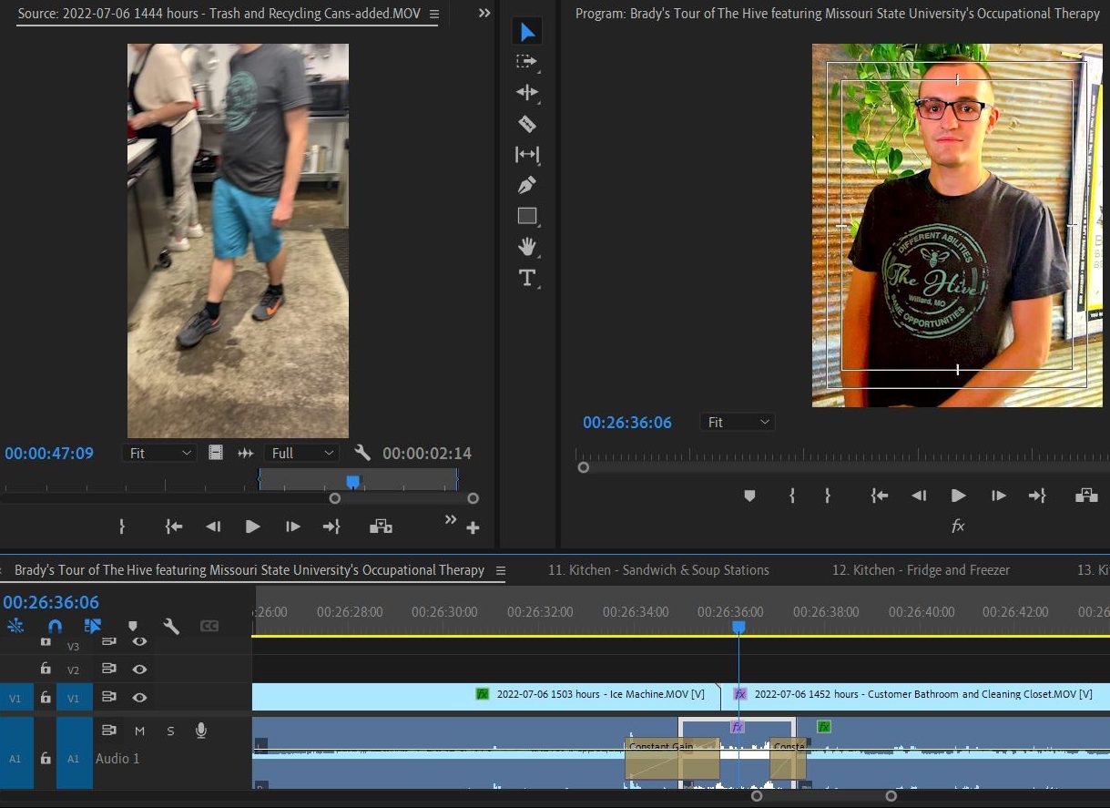1110x808 pixels.
Task: Select Brady's Tour of The Hive timeline tab
Action: pyautogui.click(x=249, y=570)
